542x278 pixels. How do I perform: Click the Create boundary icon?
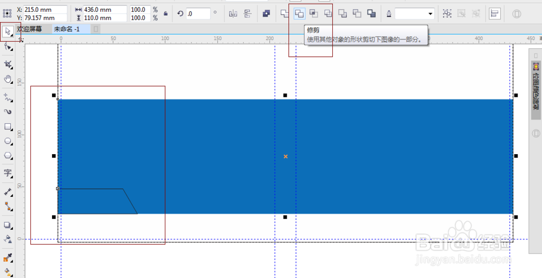click(372, 14)
